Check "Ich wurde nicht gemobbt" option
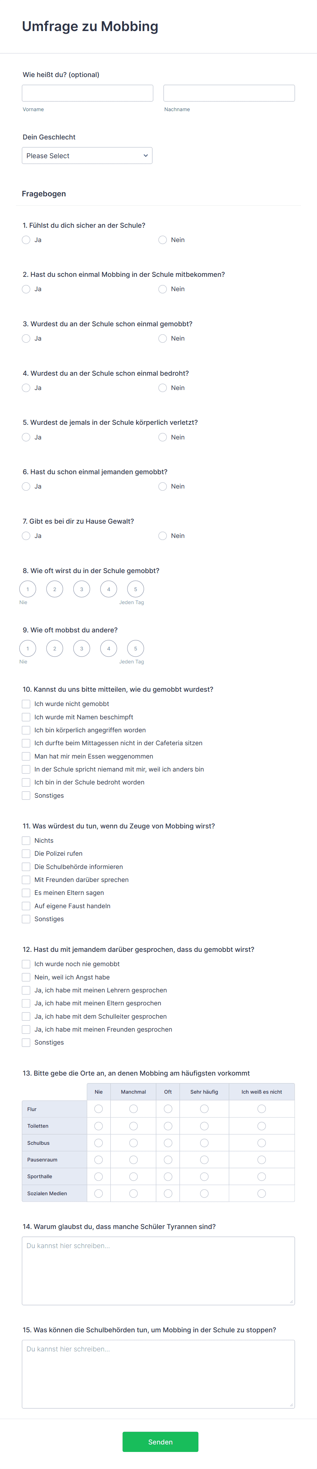The width and height of the screenshot is (317, 1469). [26, 704]
